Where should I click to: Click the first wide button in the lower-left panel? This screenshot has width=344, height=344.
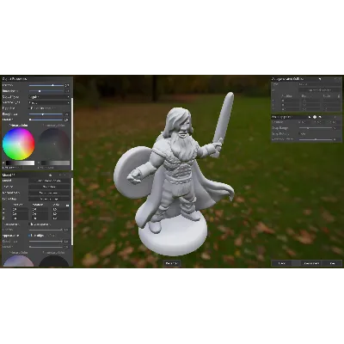pyautogui.click(x=49, y=181)
